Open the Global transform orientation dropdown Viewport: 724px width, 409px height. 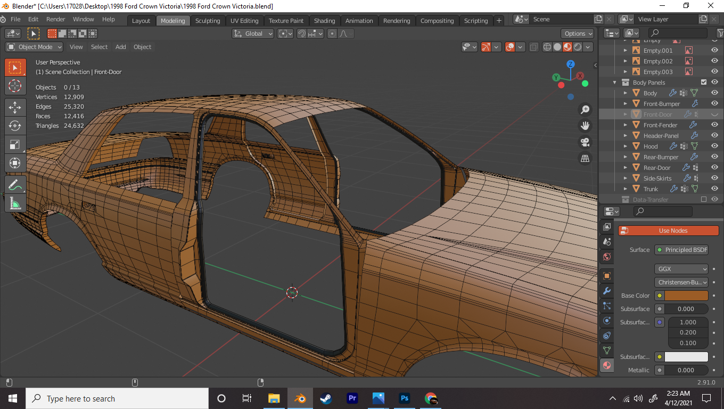click(253, 34)
